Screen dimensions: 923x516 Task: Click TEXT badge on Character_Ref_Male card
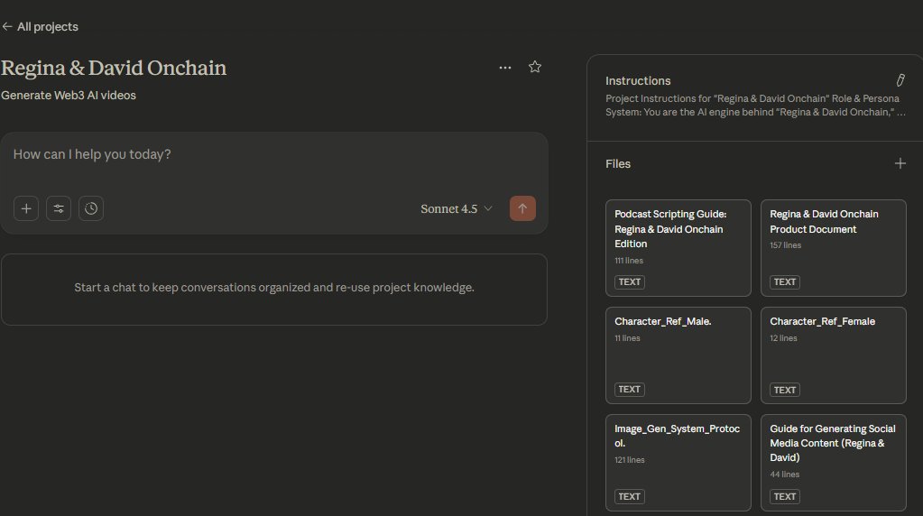629,390
